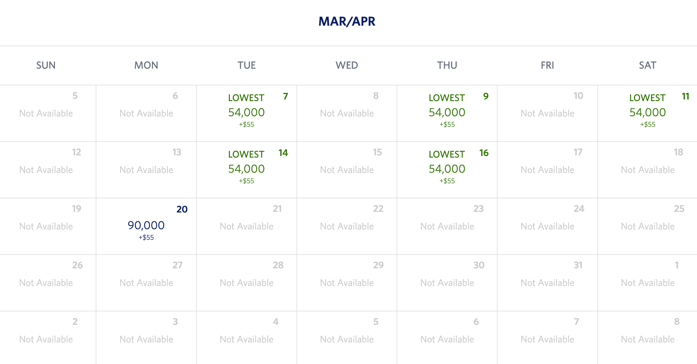
Task: Click the date number 5 on March 5
Action: click(75, 95)
